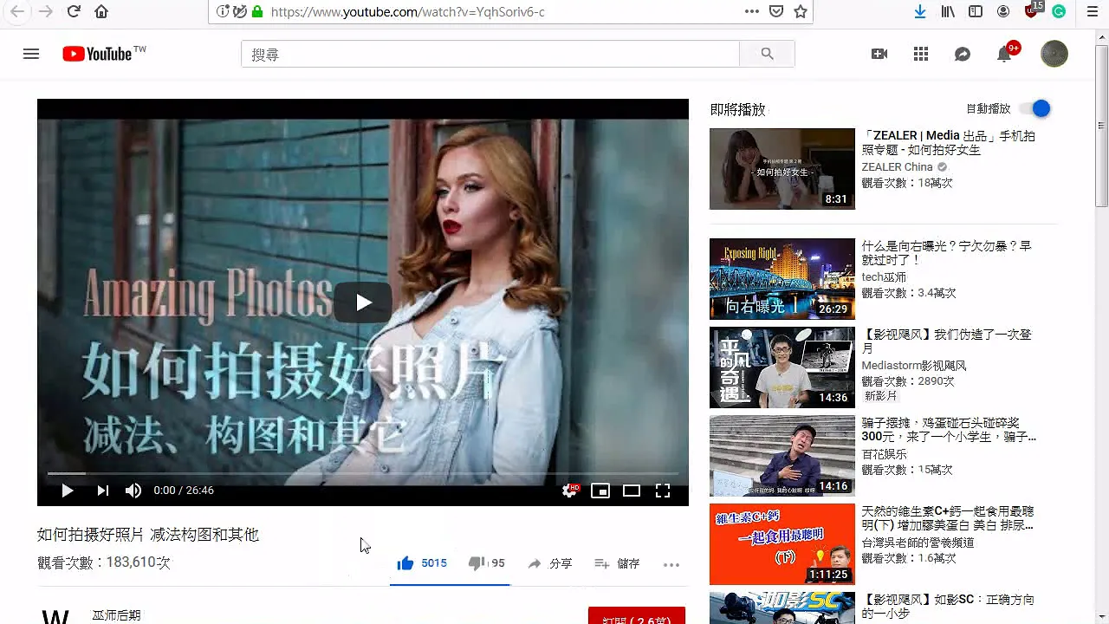Open the YouTube hamburger guide menu
This screenshot has width=1109, height=624.
coord(31,54)
